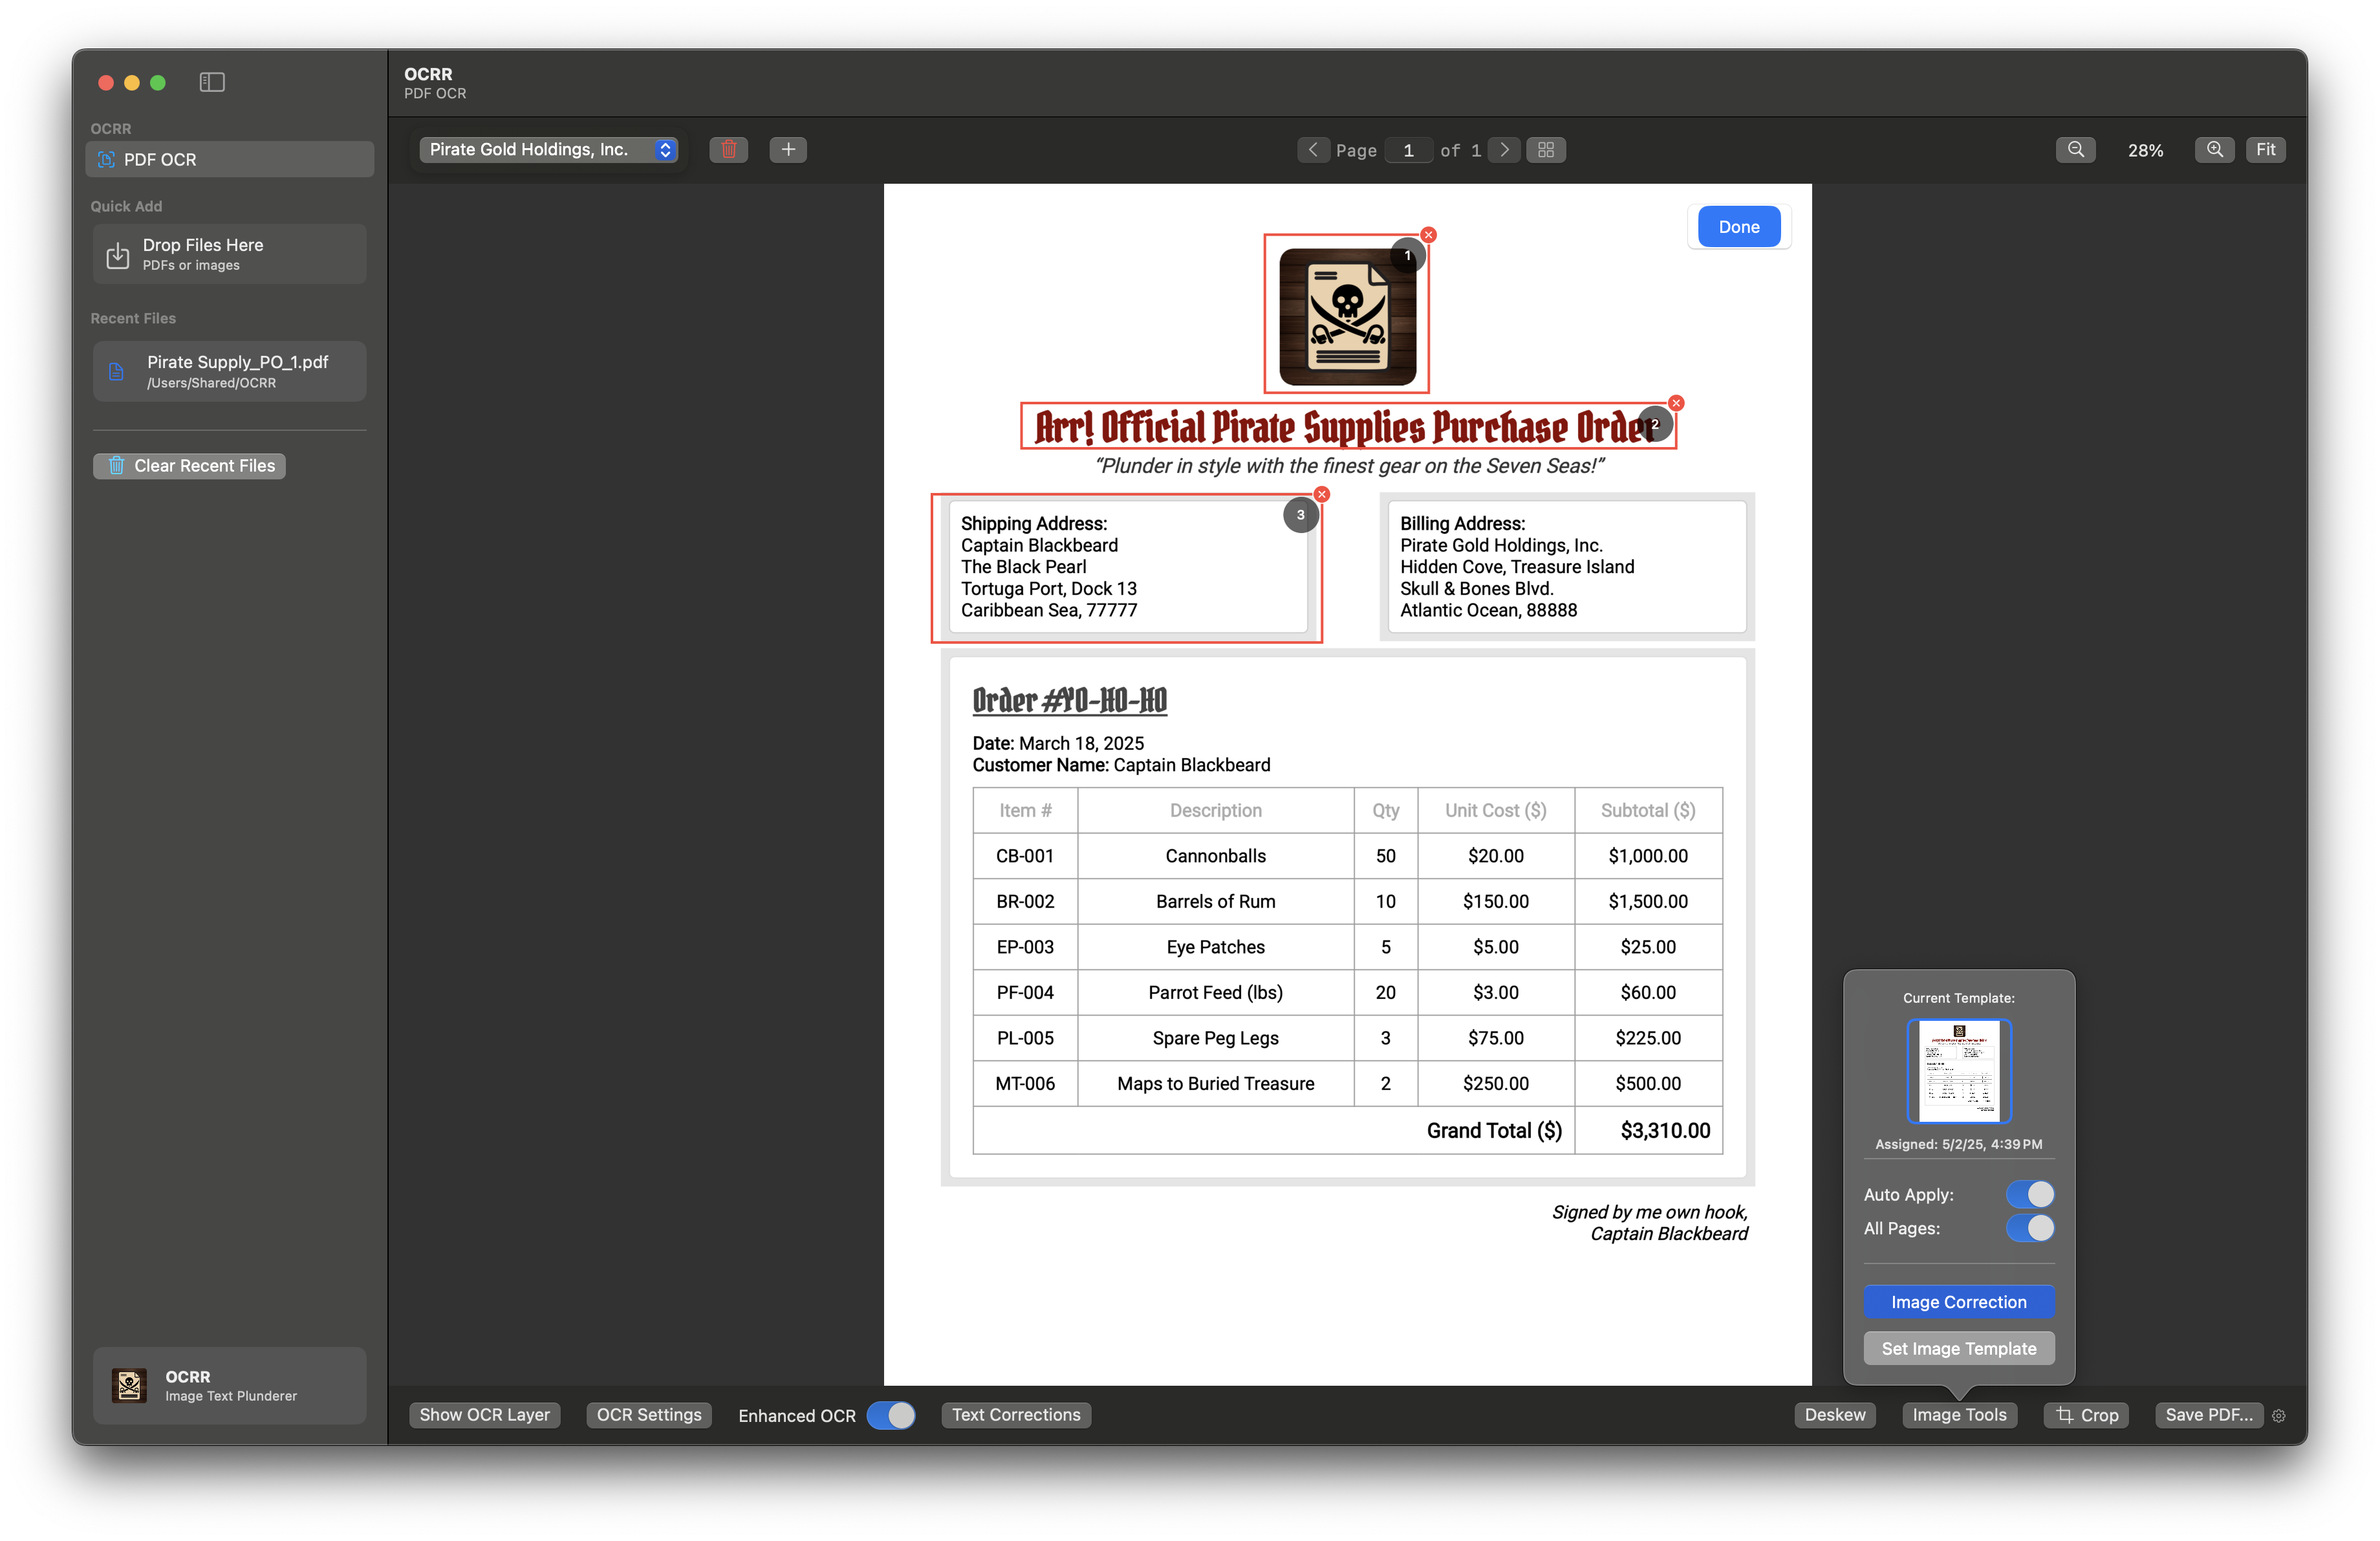Open OCR Settings
Viewport: 2380px width, 1541px height.
tap(649, 1415)
